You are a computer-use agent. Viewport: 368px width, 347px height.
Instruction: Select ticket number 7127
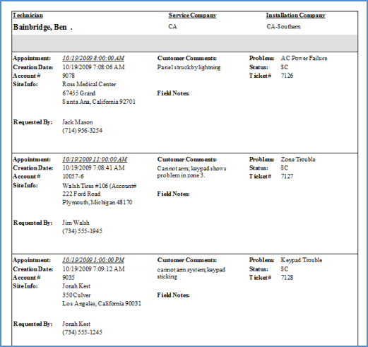(x=287, y=177)
